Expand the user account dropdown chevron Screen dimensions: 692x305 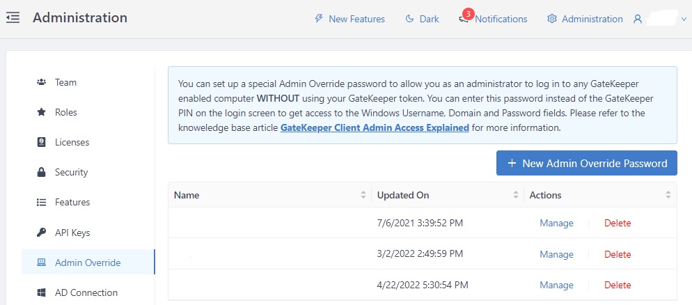click(x=682, y=19)
